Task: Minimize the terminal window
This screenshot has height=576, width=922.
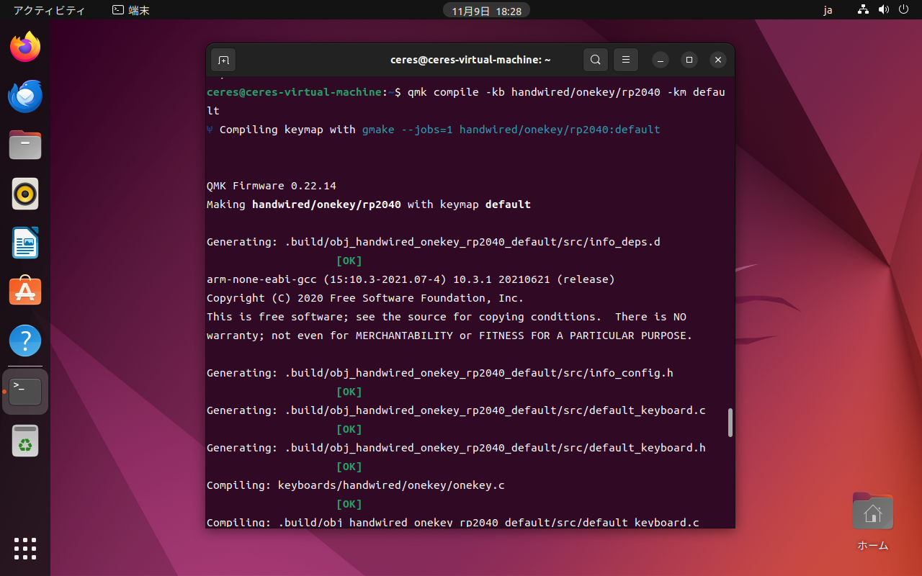Action: [661, 60]
